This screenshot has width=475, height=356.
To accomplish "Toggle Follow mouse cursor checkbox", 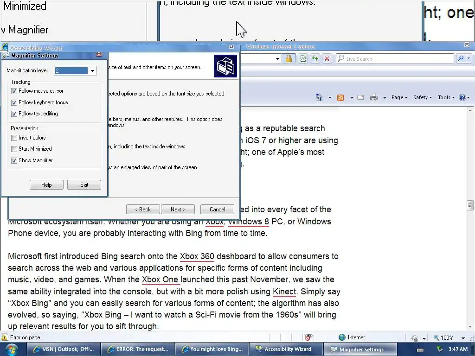I will [x=14, y=91].
